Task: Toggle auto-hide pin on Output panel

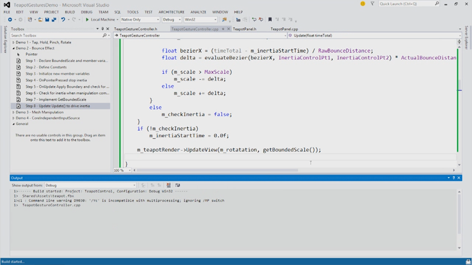Action: tap(454, 178)
